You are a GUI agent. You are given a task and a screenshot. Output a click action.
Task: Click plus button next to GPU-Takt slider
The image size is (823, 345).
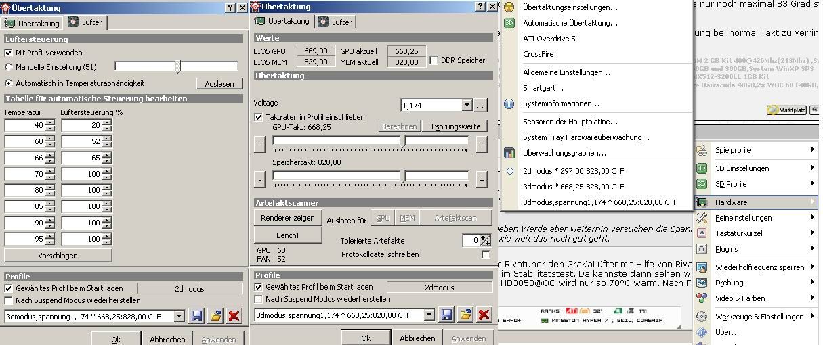[481, 145]
